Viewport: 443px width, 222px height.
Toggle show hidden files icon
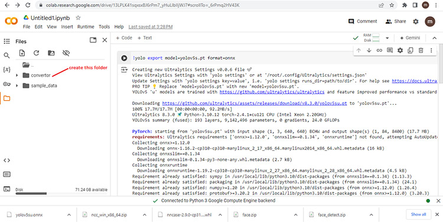pyautogui.click(x=66, y=53)
